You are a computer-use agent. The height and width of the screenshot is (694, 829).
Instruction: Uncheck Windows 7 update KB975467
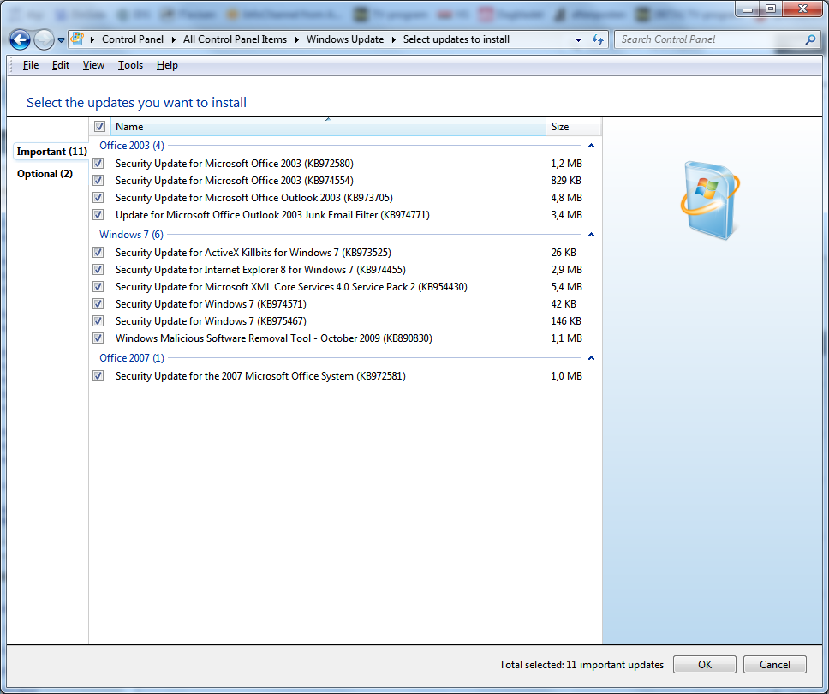point(98,321)
